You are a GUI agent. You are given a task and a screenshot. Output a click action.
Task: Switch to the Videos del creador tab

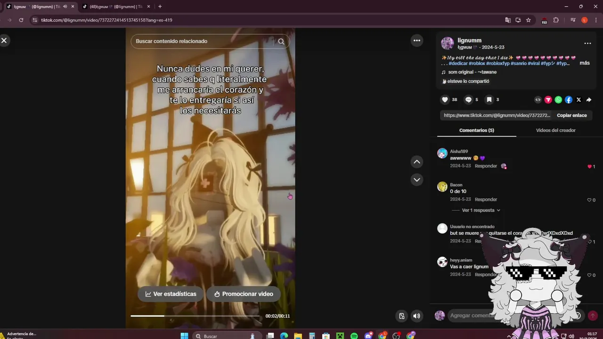click(x=556, y=130)
